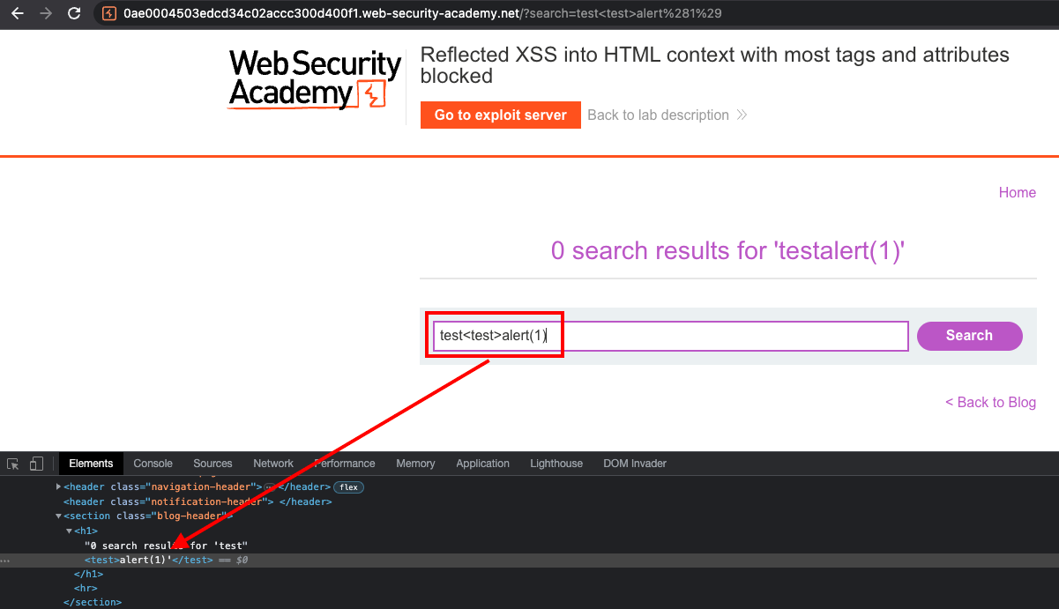This screenshot has height=609, width=1059.
Task: Click the browser back arrow
Action: (17, 14)
